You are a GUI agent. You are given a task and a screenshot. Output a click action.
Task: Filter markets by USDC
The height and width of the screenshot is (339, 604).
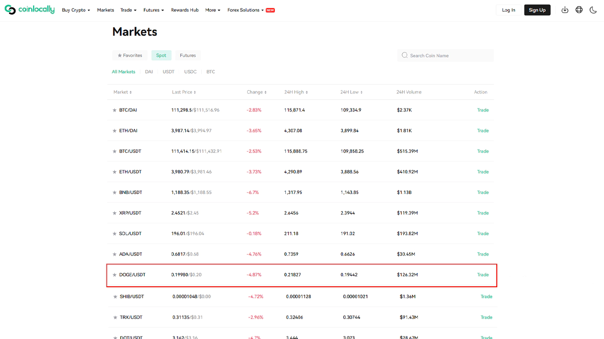190,72
